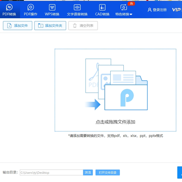Click the 添加文件 button
Viewport: 182px width, 182px height.
(x=18, y=26)
